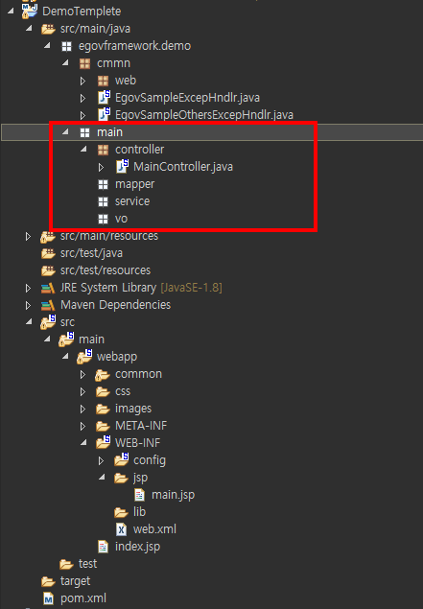Click the EgovSampleOthersExcepHndlr.java file icon
Image resolution: width=423 pixels, height=609 pixels.
[104, 114]
